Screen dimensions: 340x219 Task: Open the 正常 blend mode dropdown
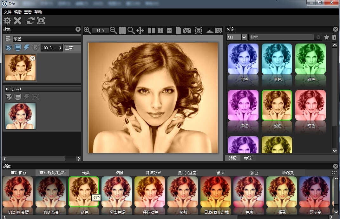[73, 48]
